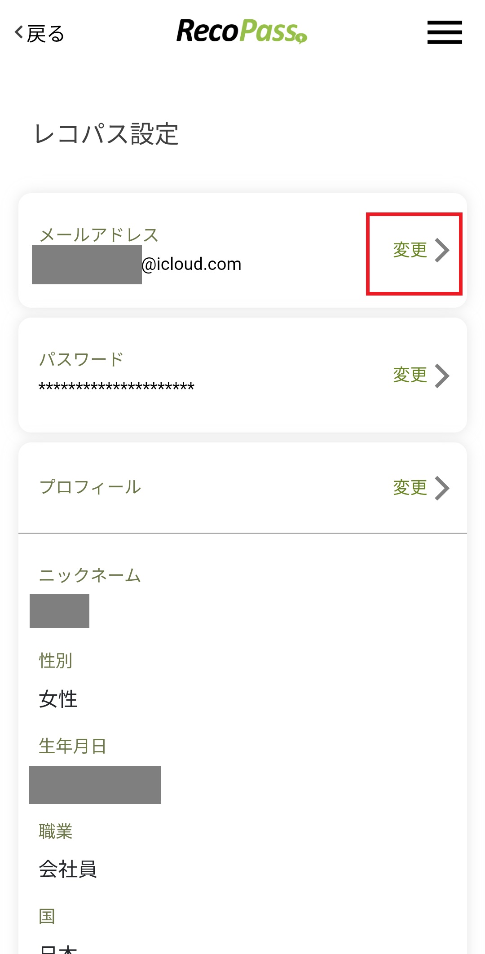This screenshot has height=954, width=485.
Task: Open the hamburger menu
Action: pyautogui.click(x=444, y=32)
